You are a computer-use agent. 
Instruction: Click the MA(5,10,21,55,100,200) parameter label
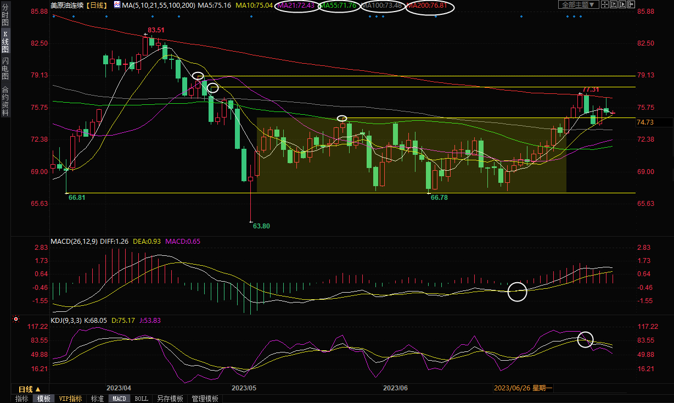point(158,5)
